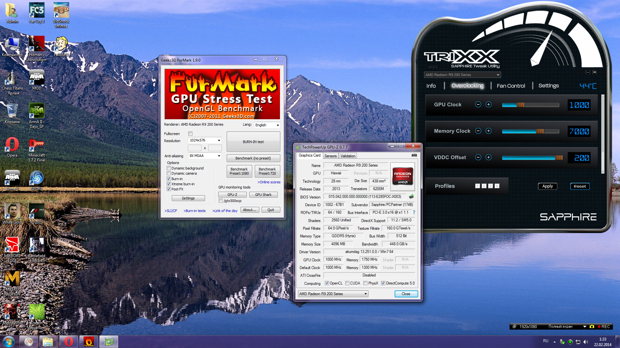Start the BURN-IN test button
Image resolution: width=620 pixels, height=348 pixels.
[253, 142]
